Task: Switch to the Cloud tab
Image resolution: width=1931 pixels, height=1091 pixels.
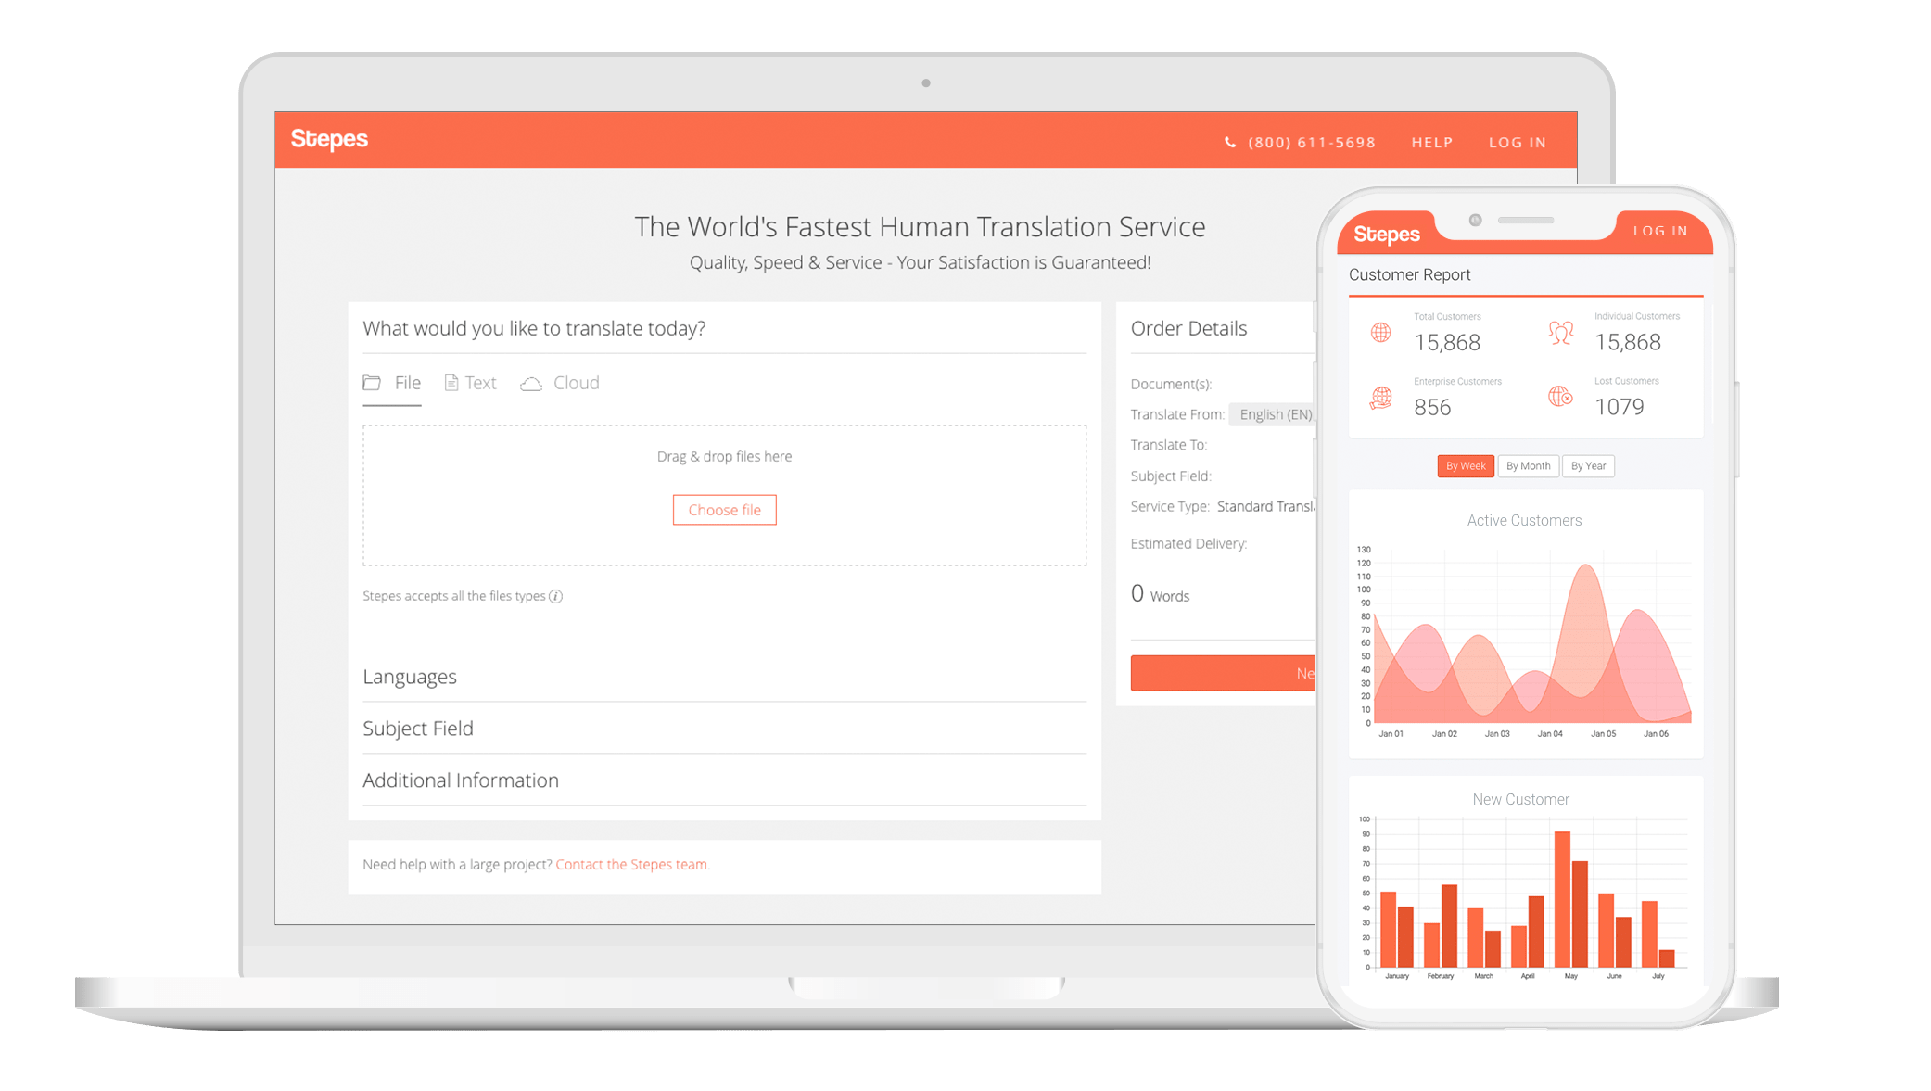Action: pos(560,383)
